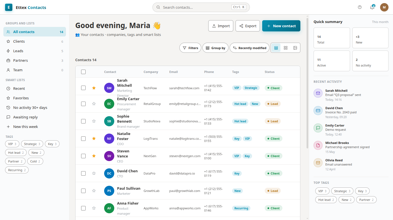393x220 pixels.
Task: Open the Total 14 summary card
Action: click(x=332, y=38)
